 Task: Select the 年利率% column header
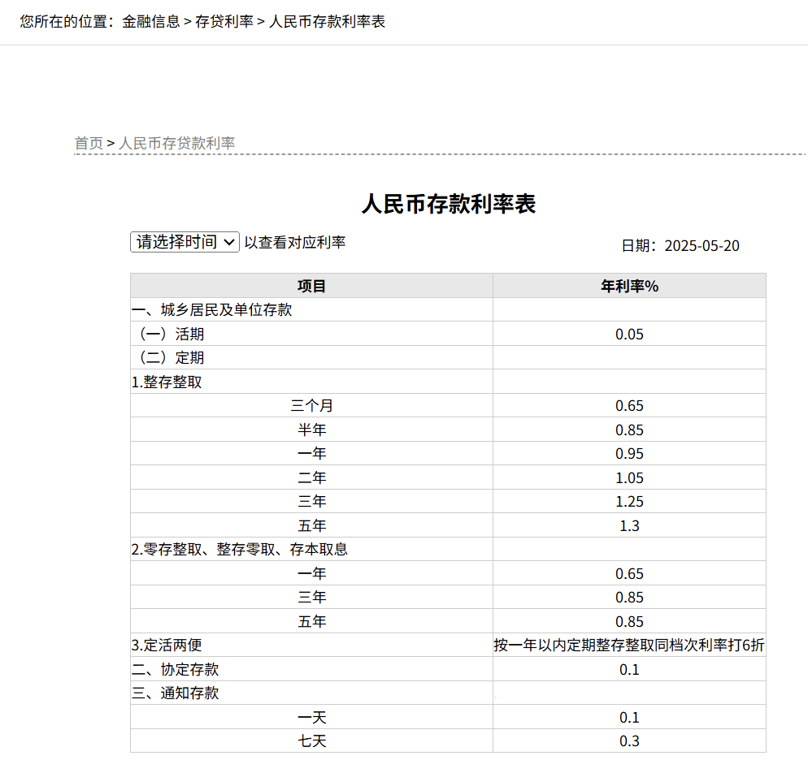pos(630,285)
